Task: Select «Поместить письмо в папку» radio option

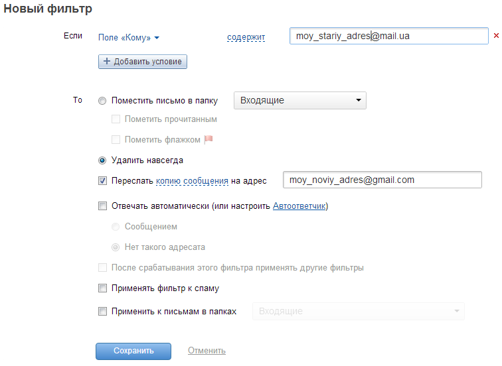Action: 102,101
